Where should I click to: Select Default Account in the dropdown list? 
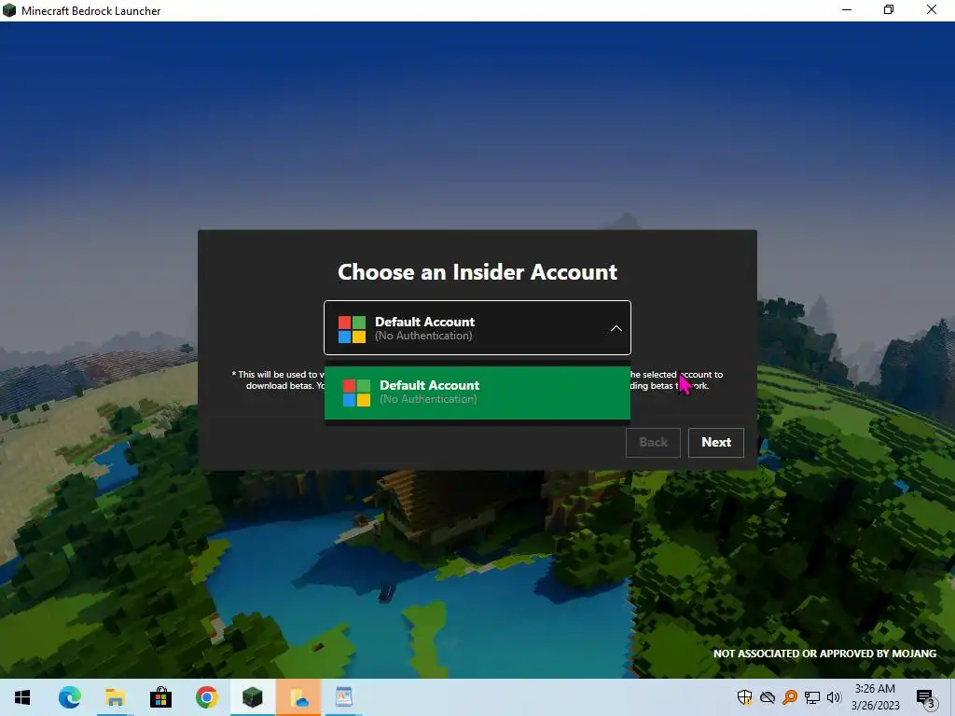pyautogui.click(x=477, y=392)
